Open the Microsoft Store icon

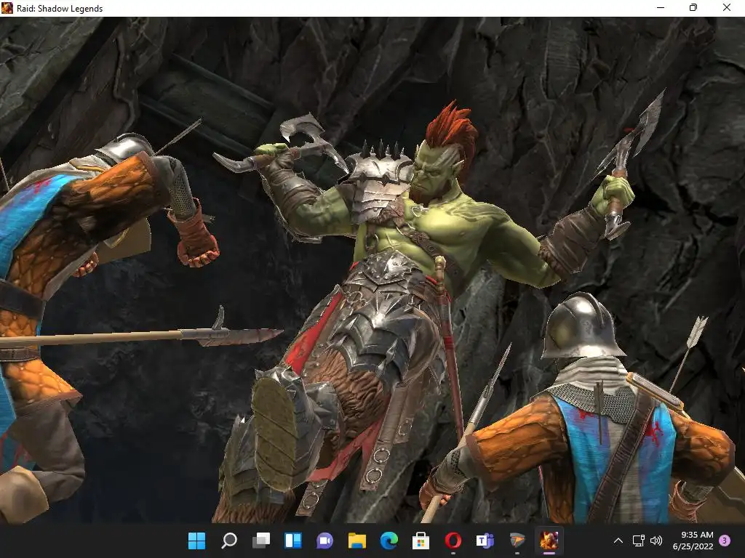point(421,541)
